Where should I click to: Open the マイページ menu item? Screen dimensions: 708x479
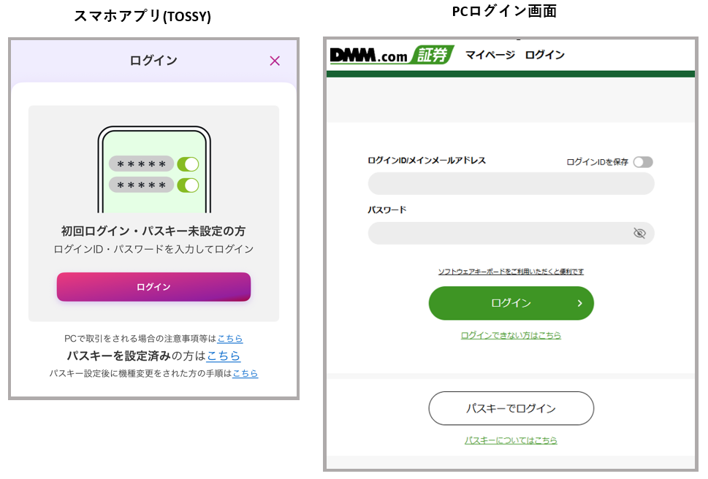(x=490, y=55)
